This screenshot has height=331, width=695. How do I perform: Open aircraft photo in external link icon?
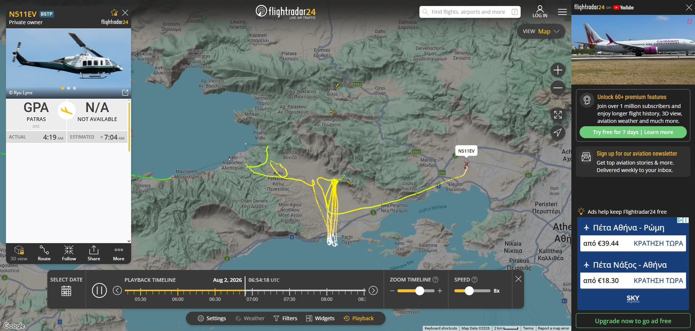[125, 93]
